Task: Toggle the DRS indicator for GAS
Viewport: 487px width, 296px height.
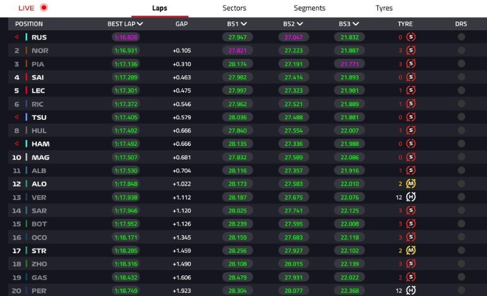Action: (x=461, y=278)
